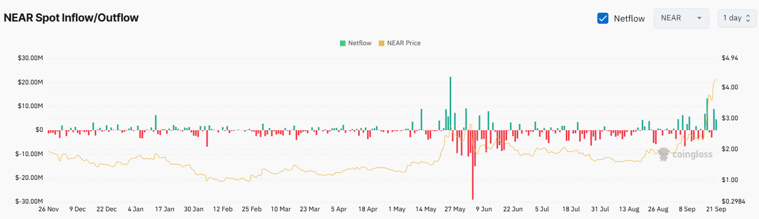Click the $1.00 price axis label
Screen dimensions: 759x219
click(730, 180)
